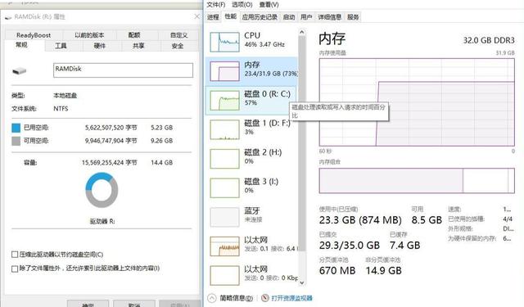Click the RAMDisk volume name field
524x307 pixels.
[123, 70]
